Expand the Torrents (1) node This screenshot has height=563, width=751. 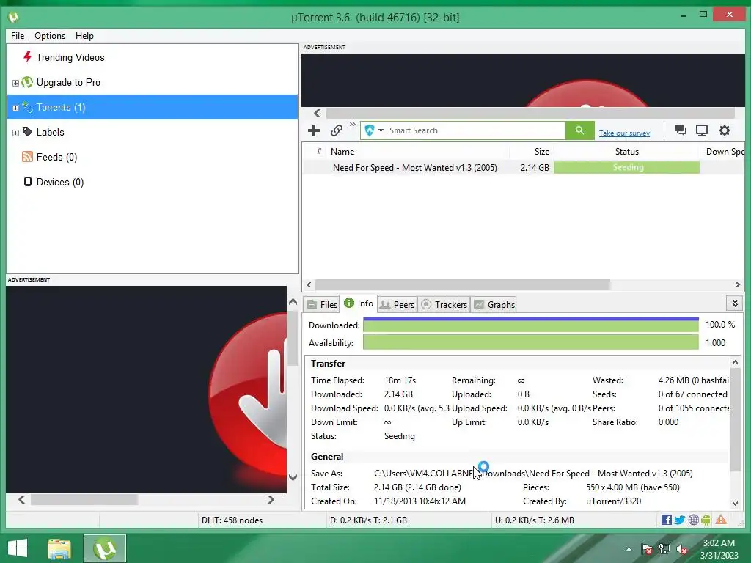(15, 108)
